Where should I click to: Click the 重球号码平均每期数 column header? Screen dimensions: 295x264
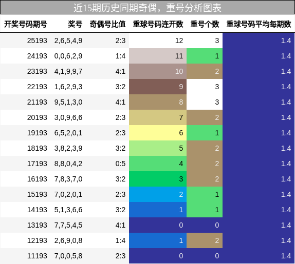(259, 24)
